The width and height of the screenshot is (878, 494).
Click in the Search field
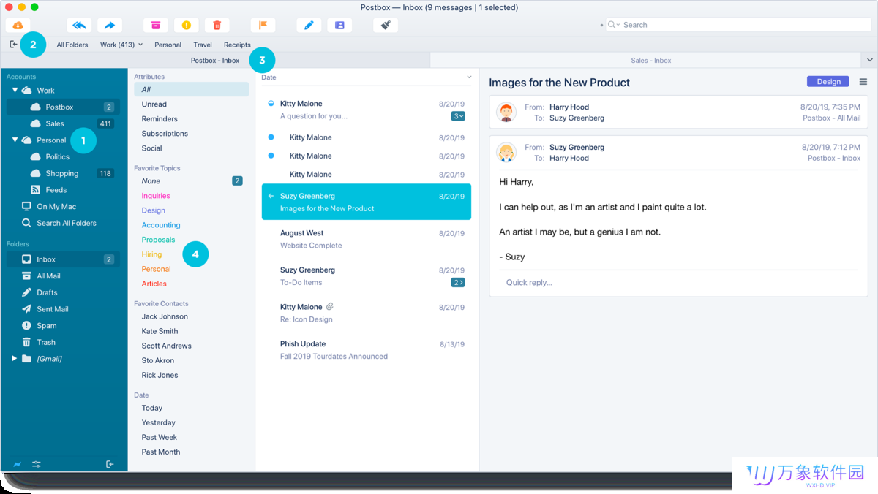[x=739, y=25]
